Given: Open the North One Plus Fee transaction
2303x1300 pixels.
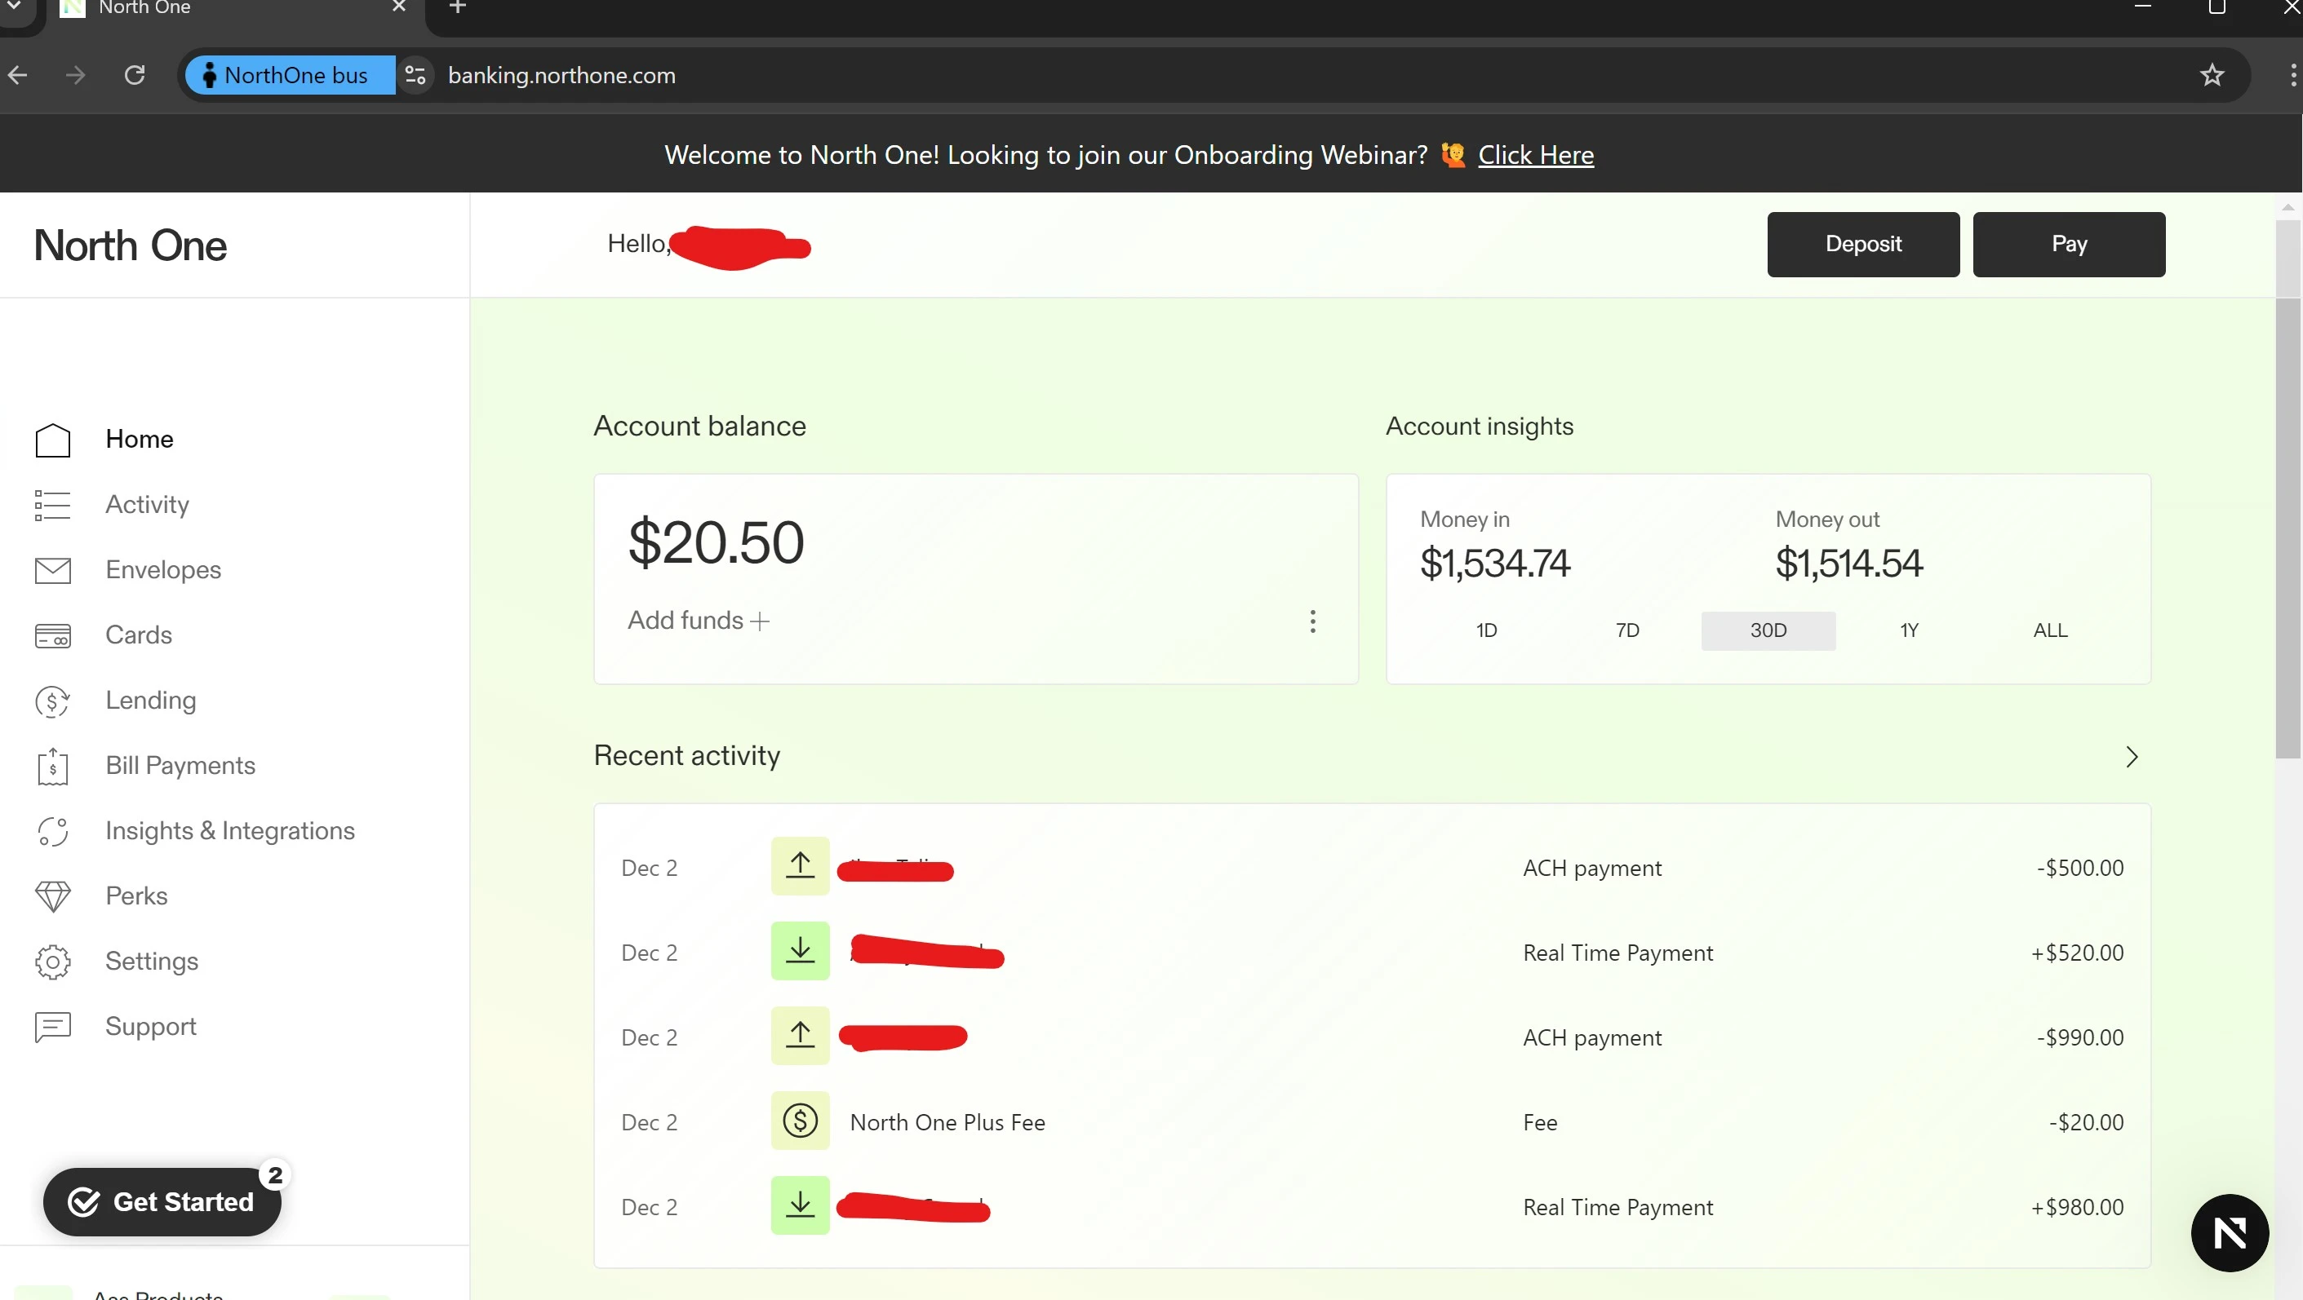Looking at the screenshot, I should pyautogui.click(x=1373, y=1122).
